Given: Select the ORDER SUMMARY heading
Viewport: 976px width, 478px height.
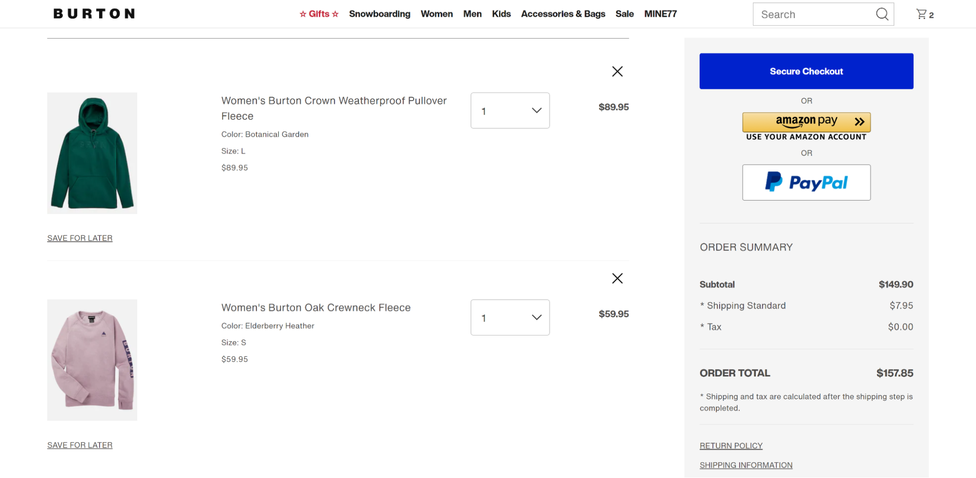Looking at the screenshot, I should [746, 247].
